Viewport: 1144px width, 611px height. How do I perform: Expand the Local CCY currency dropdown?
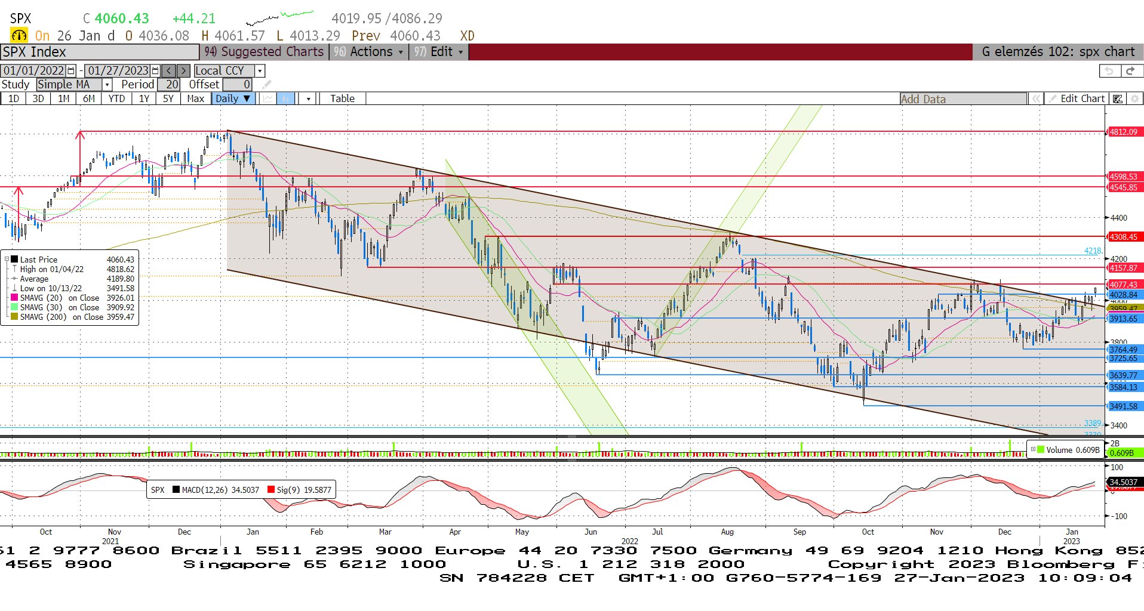[x=260, y=70]
